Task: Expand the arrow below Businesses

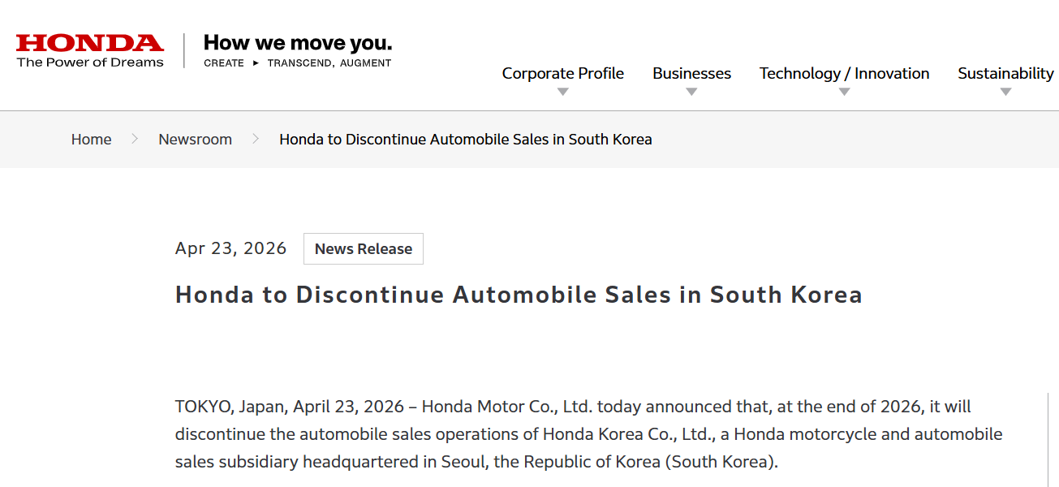Action: tap(691, 92)
